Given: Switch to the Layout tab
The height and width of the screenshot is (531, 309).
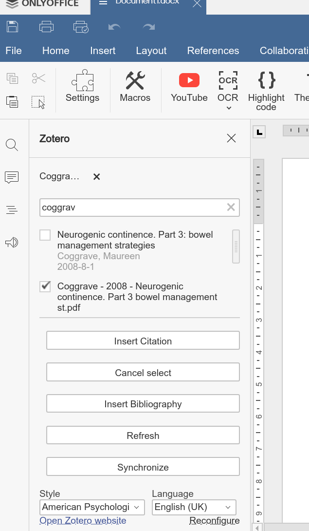Looking at the screenshot, I should tap(151, 51).
